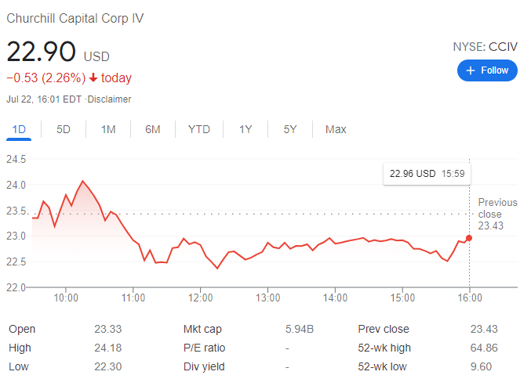Image resolution: width=531 pixels, height=386 pixels.
Task: Click the Churchill Capital Corp IV title
Action: coord(75,18)
